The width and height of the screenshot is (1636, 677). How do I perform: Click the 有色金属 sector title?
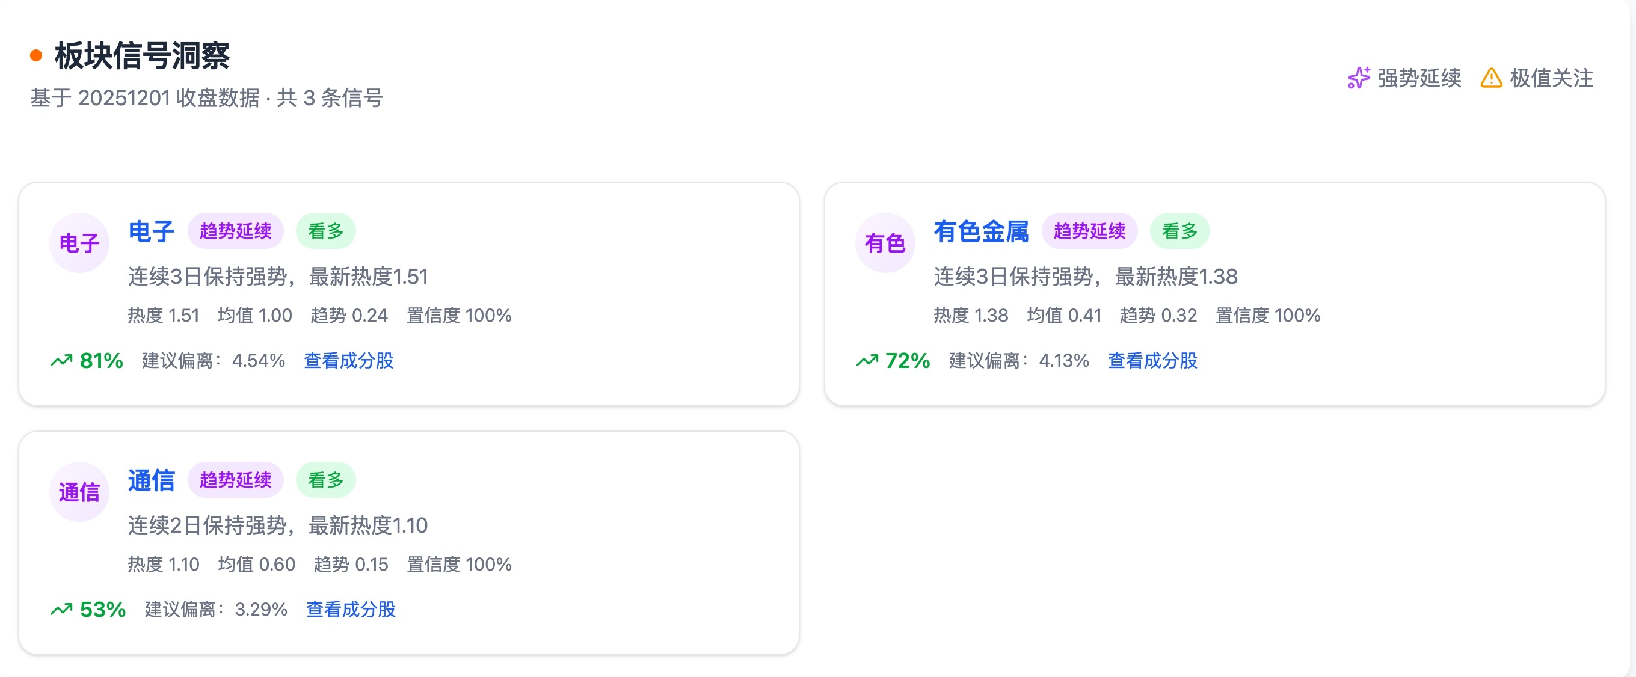tap(980, 231)
